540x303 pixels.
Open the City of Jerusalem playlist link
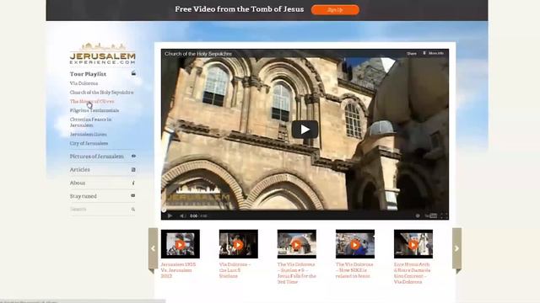pos(89,143)
